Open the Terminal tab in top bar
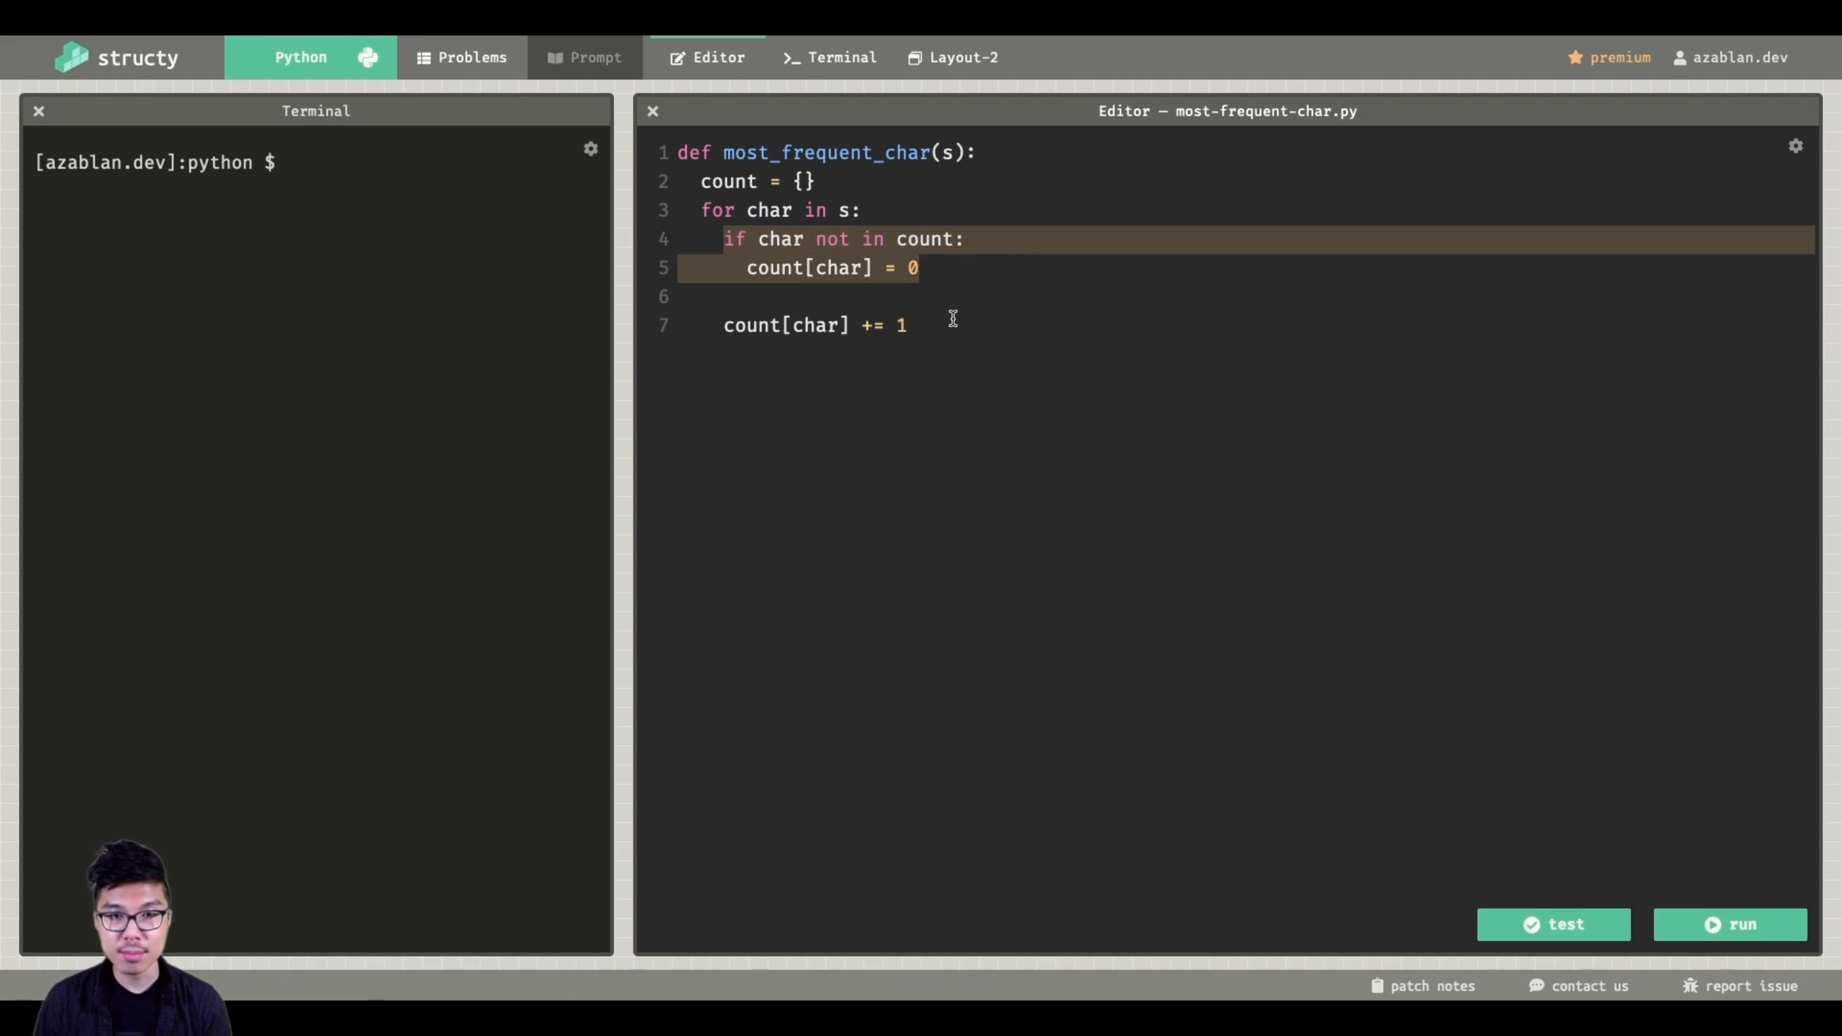Screen dimensions: 1842x1036 coord(830,57)
